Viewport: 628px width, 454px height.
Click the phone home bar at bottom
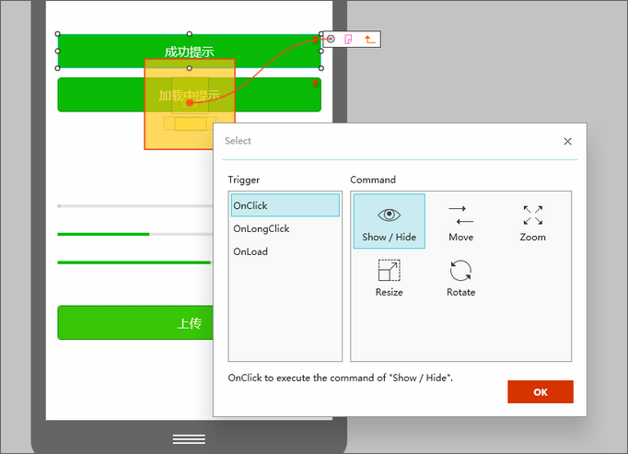[189, 438]
